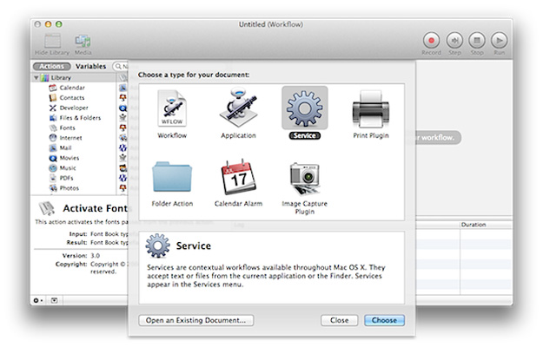Click the "Print Plugin" label text

coord(371,135)
